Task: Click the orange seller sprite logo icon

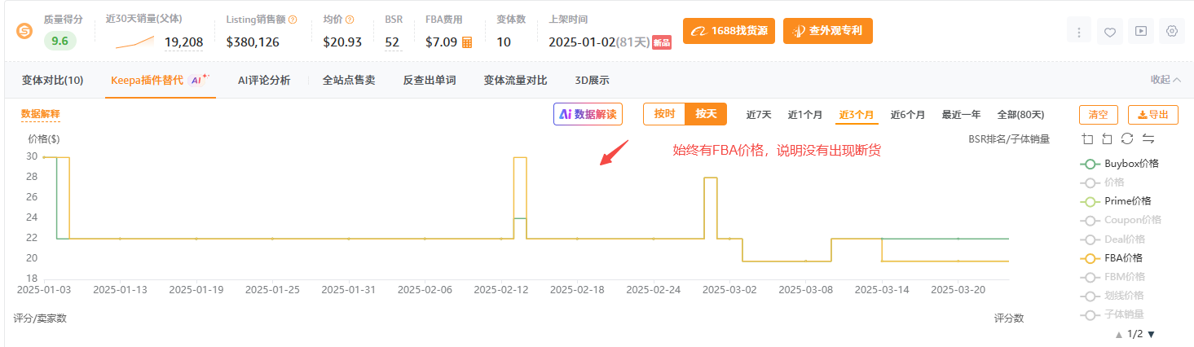Action: click(x=24, y=31)
